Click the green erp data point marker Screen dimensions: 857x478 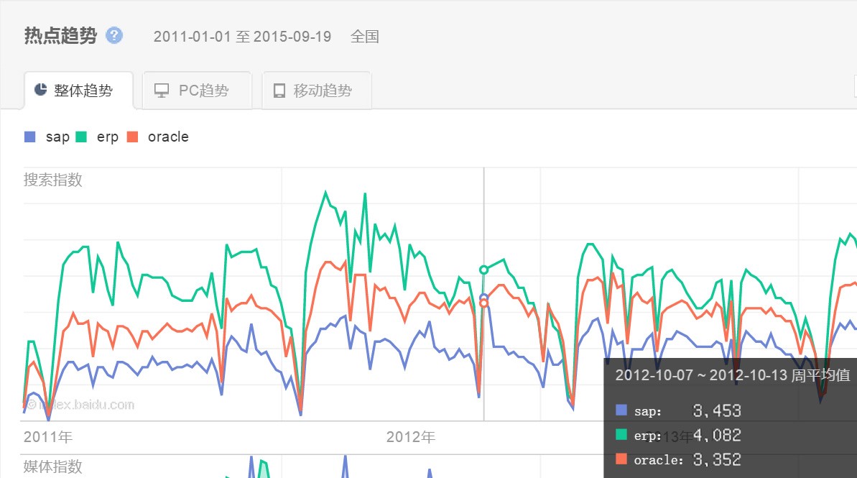[483, 270]
